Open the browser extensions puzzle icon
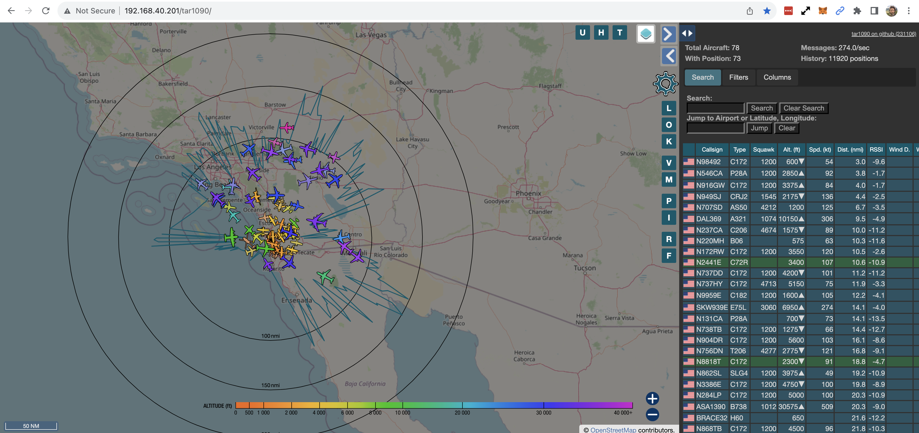 pos(857,11)
